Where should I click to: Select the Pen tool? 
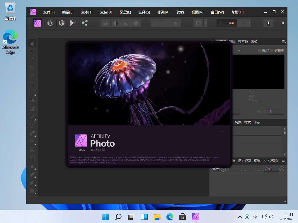tap(32, 183)
